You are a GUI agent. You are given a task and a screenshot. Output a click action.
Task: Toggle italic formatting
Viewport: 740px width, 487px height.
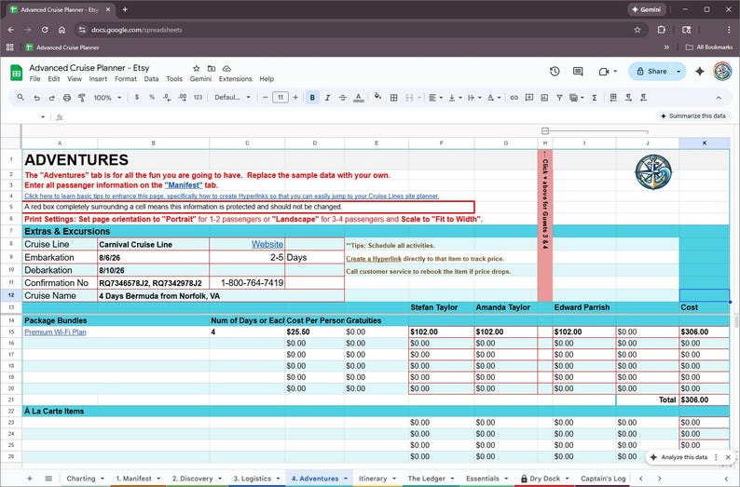click(327, 98)
